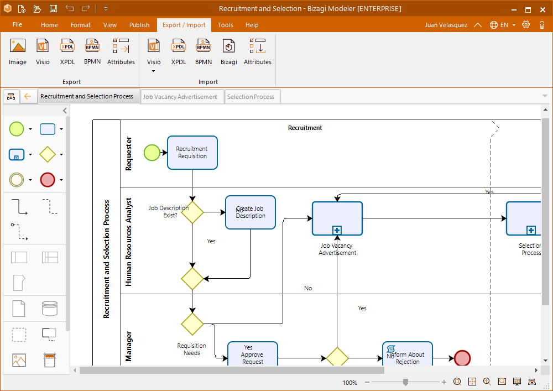Click the Export to Image icon
The image size is (553, 391).
18,51
